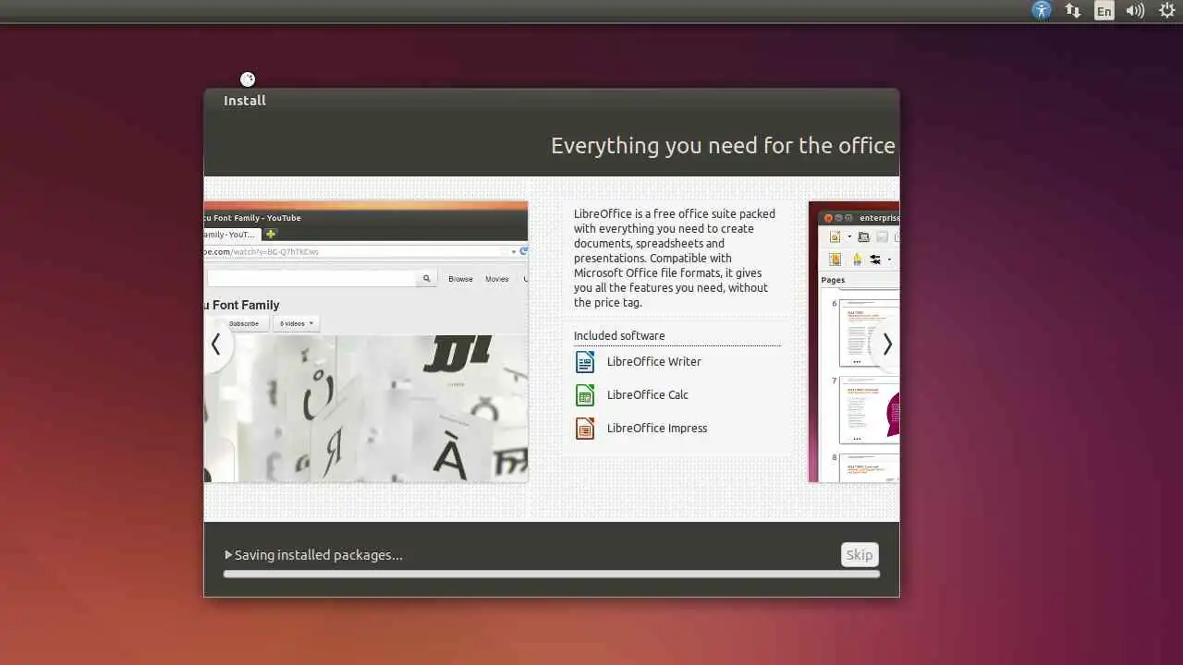Click the green new tab plus icon

pyautogui.click(x=271, y=235)
